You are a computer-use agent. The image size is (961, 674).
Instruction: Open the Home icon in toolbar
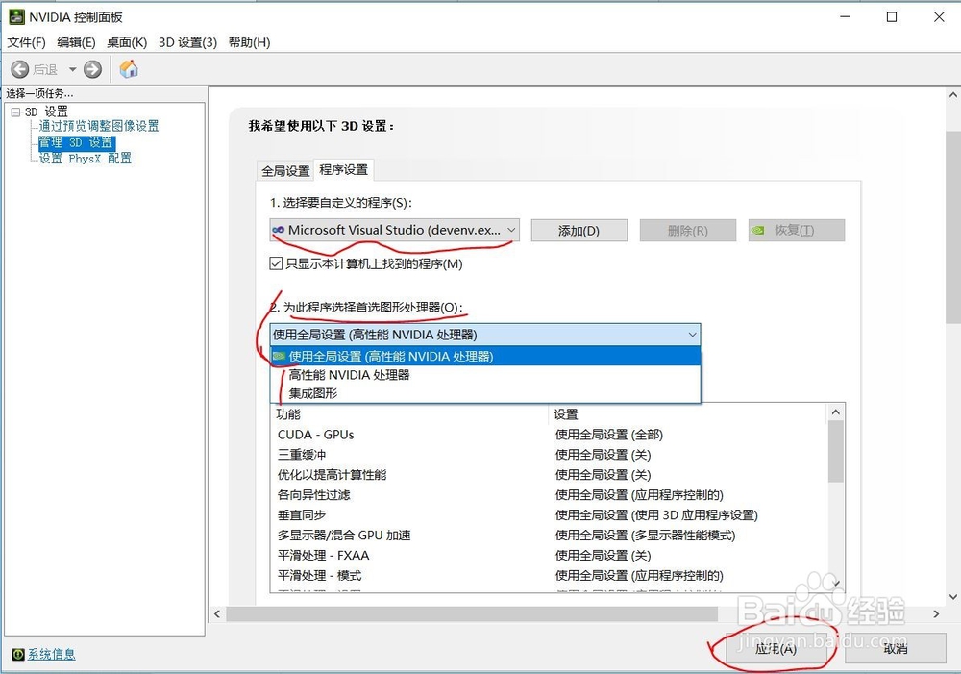pos(129,68)
